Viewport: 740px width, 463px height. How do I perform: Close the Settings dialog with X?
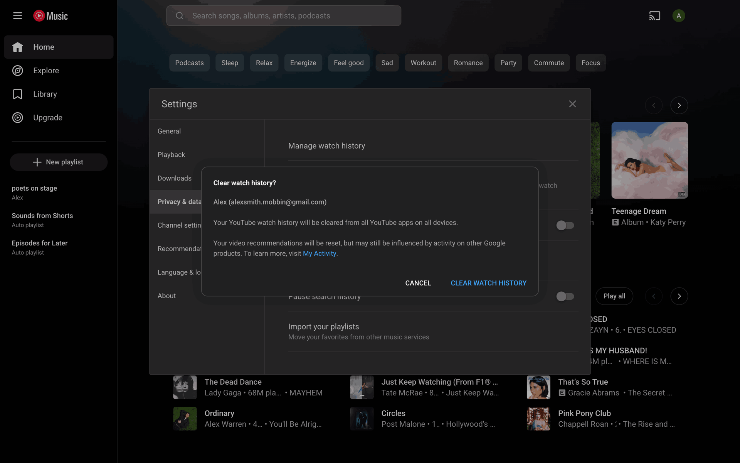pos(572,104)
